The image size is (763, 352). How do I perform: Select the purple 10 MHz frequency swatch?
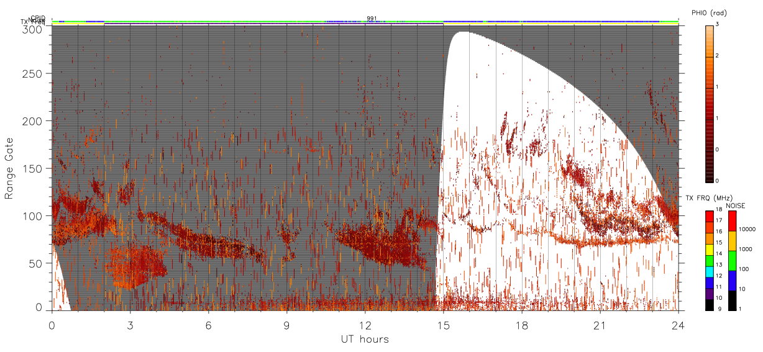[x=709, y=295]
